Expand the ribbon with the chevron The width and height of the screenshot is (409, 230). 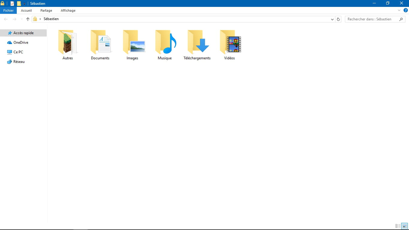point(399,10)
